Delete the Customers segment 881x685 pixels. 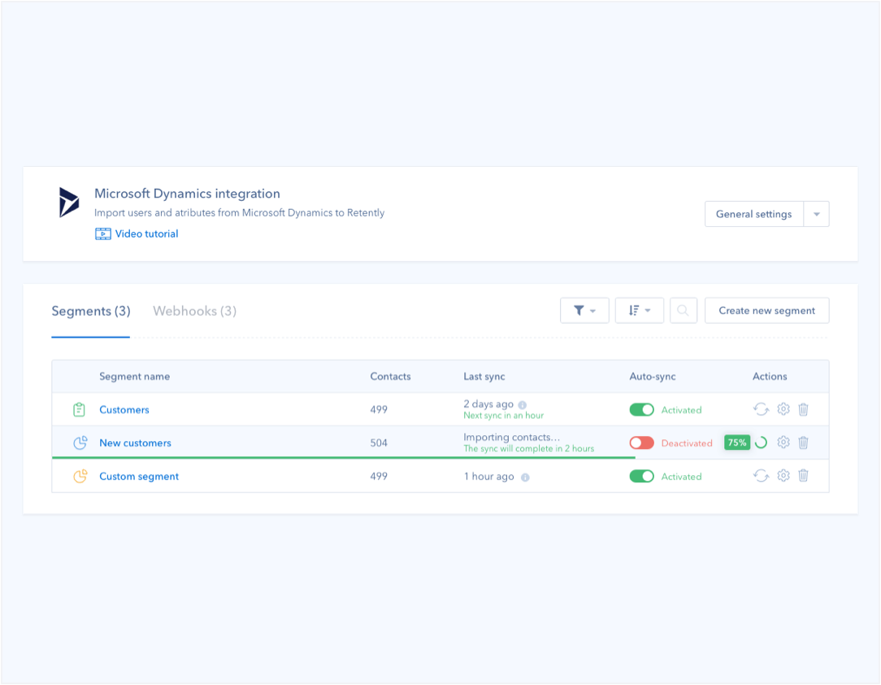point(804,409)
